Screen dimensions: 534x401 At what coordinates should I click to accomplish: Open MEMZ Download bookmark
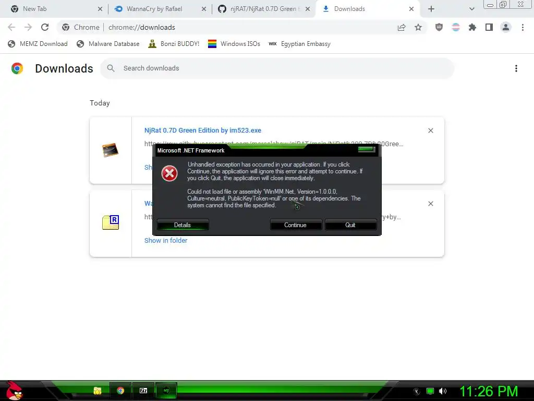click(38, 44)
